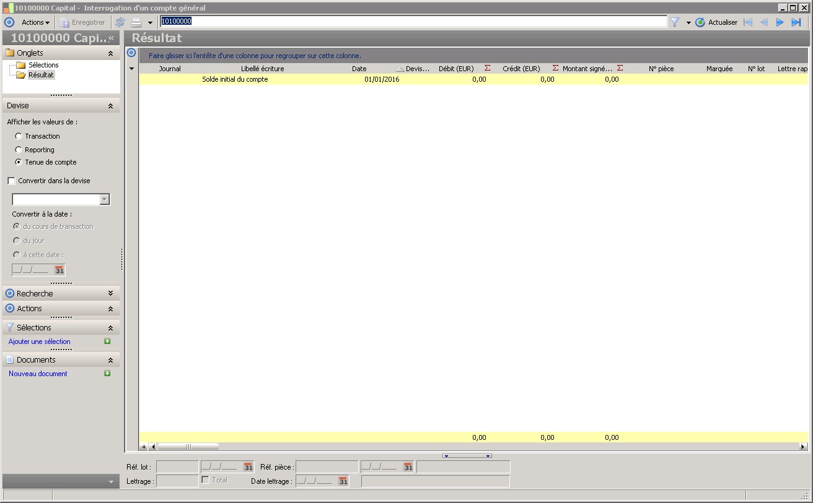Click green plus next to Nouveau document
813x503 pixels.
107,374
